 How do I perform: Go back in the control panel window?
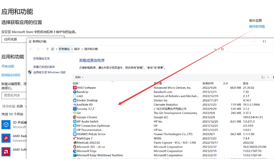tap(31, 49)
